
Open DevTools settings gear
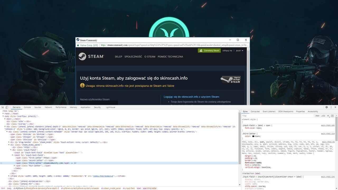click(326, 107)
